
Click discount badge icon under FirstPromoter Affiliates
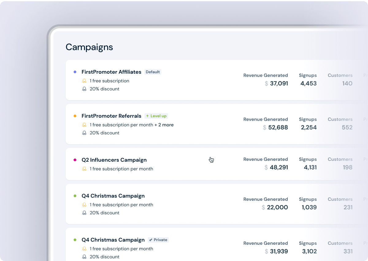coord(84,89)
